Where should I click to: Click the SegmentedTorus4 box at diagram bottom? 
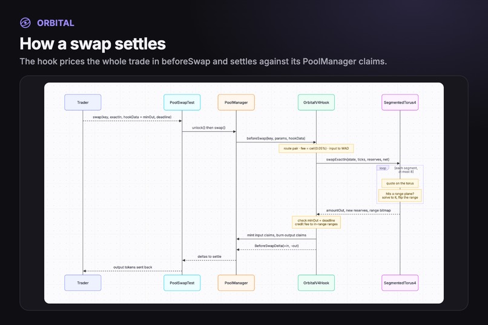click(400, 283)
